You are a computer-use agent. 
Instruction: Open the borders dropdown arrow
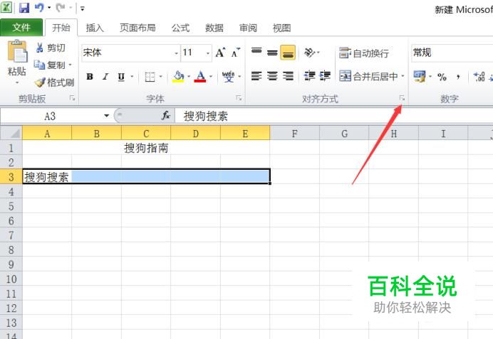click(x=161, y=77)
